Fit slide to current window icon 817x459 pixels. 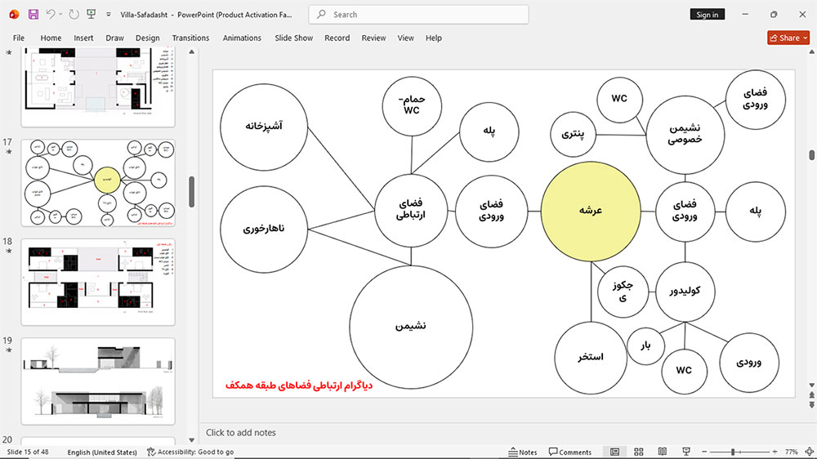[x=809, y=452]
